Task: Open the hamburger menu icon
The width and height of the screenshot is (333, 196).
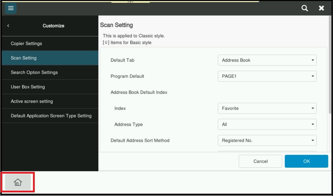Action: (x=11, y=8)
